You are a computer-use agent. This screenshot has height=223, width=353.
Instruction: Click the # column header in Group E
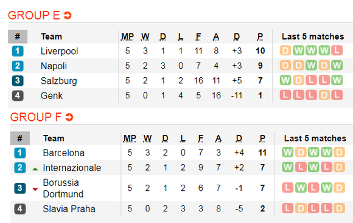pyautogui.click(x=18, y=36)
